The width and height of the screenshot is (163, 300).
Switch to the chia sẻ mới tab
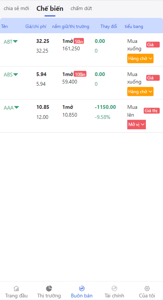pos(16,9)
